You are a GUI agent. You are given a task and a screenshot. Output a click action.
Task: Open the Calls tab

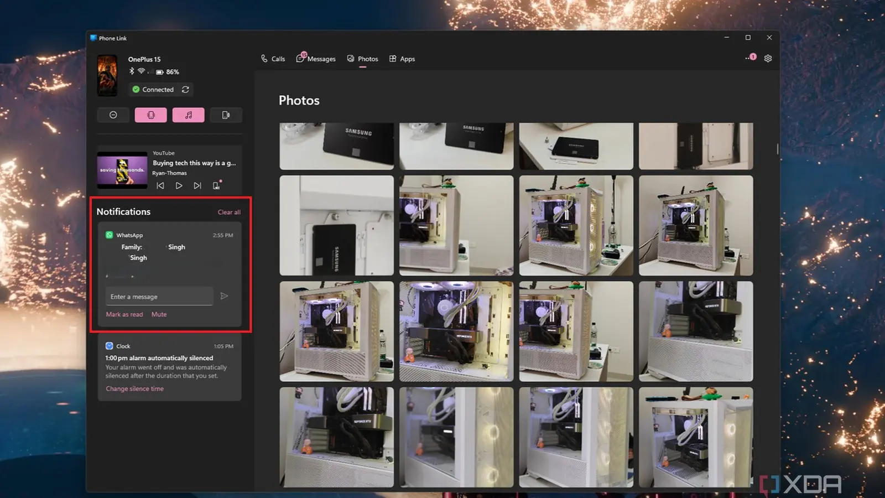coord(273,59)
